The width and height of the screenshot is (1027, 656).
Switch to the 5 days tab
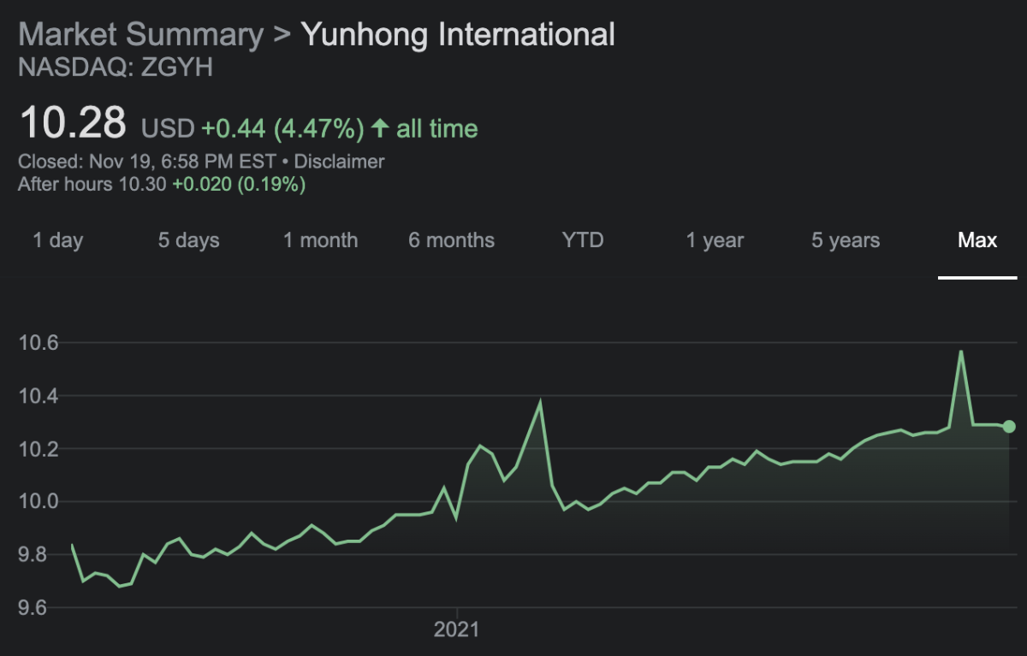[x=188, y=240]
